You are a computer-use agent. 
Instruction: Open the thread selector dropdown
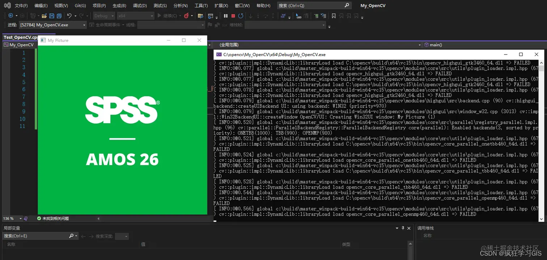point(171,25)
